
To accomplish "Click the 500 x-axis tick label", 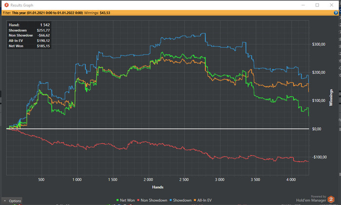I will point(41,180).
